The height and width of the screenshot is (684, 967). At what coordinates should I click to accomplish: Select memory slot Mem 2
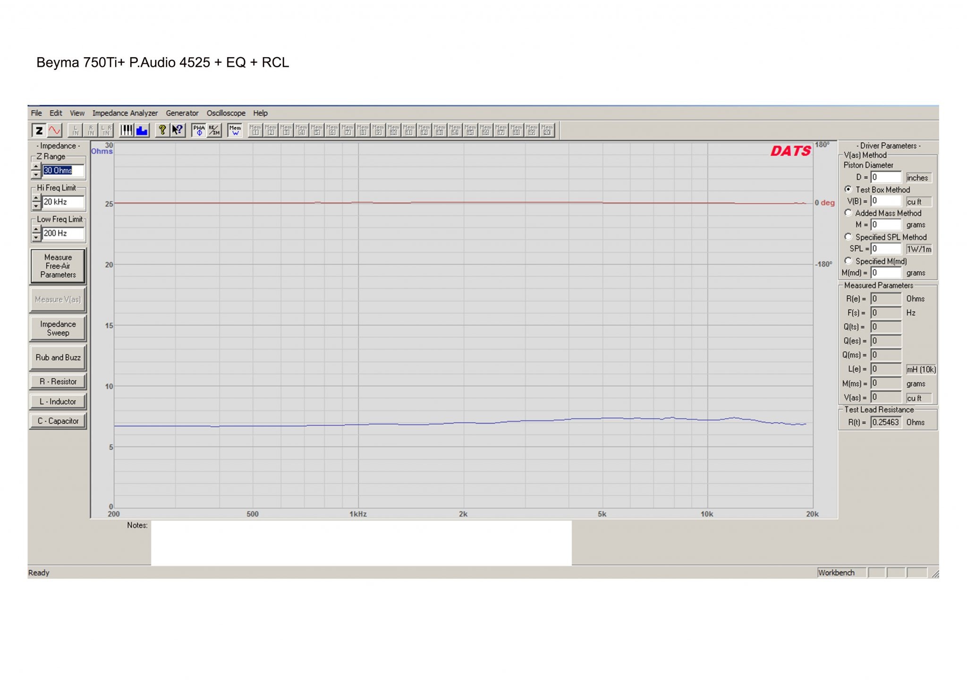tap(271, 130)
